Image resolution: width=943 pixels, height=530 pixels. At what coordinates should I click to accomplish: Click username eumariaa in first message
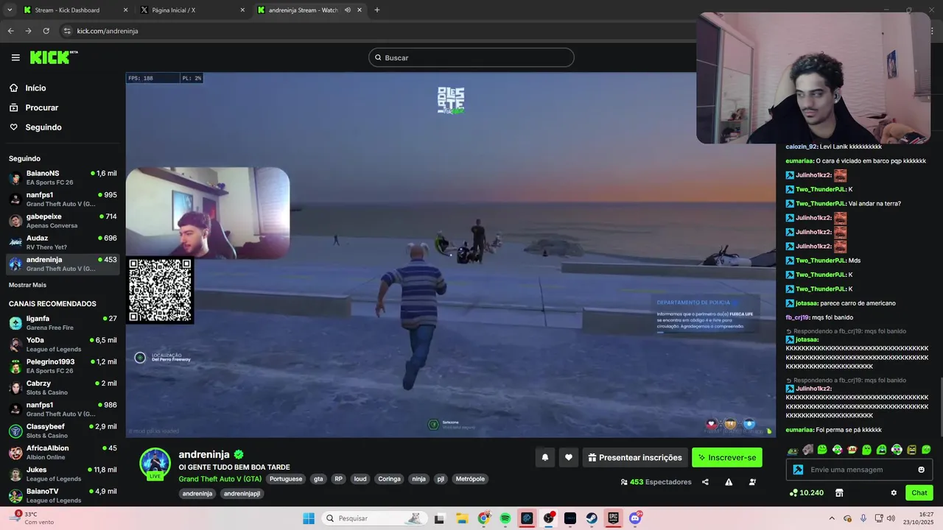tap(800, 161)
